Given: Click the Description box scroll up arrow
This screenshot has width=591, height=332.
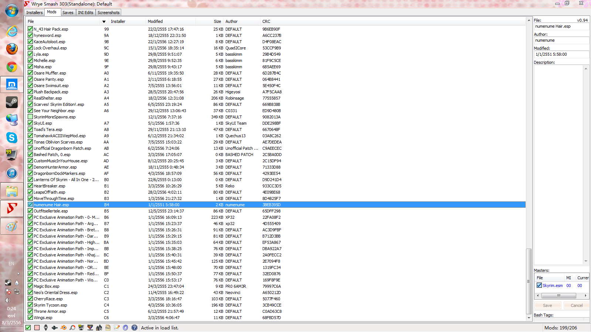Looking at the screenshot, I should tap(586, 69).
